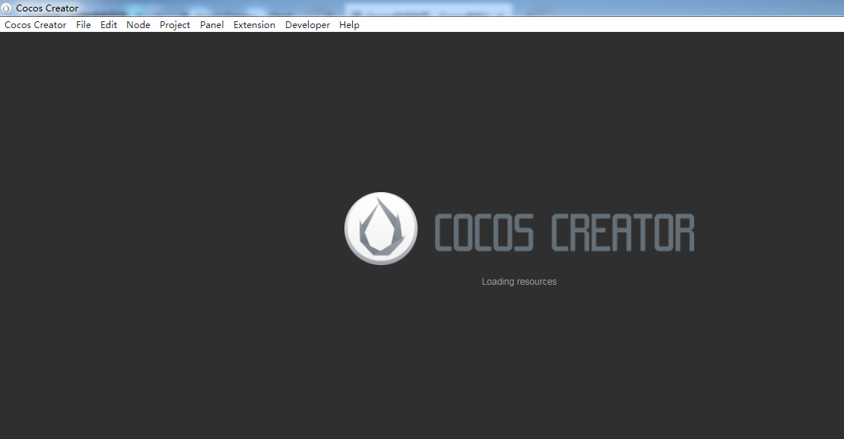The image size is (844, 439).
Task: Open the Help menu
Action: 349,25
